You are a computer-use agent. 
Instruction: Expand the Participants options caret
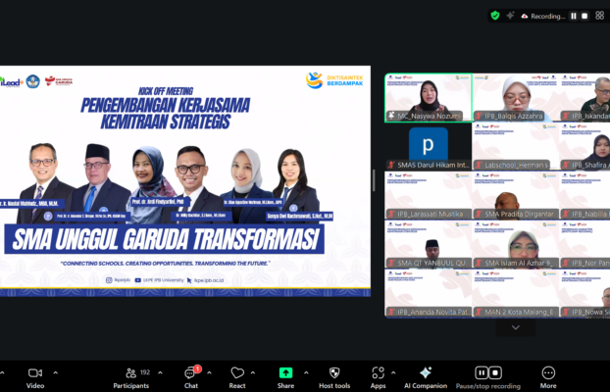tap(160, 372)
